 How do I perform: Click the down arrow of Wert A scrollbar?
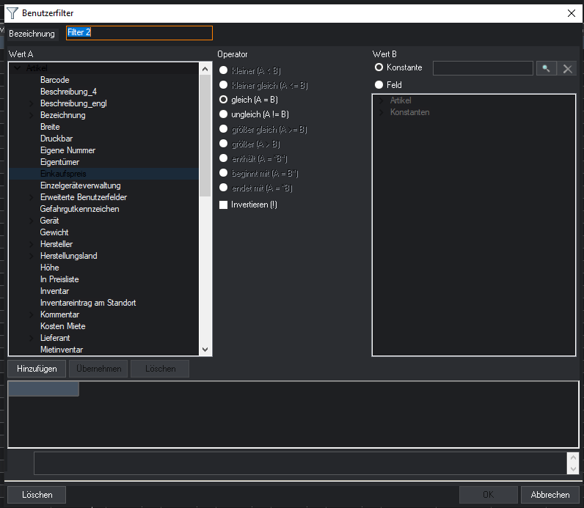[205, 350]
